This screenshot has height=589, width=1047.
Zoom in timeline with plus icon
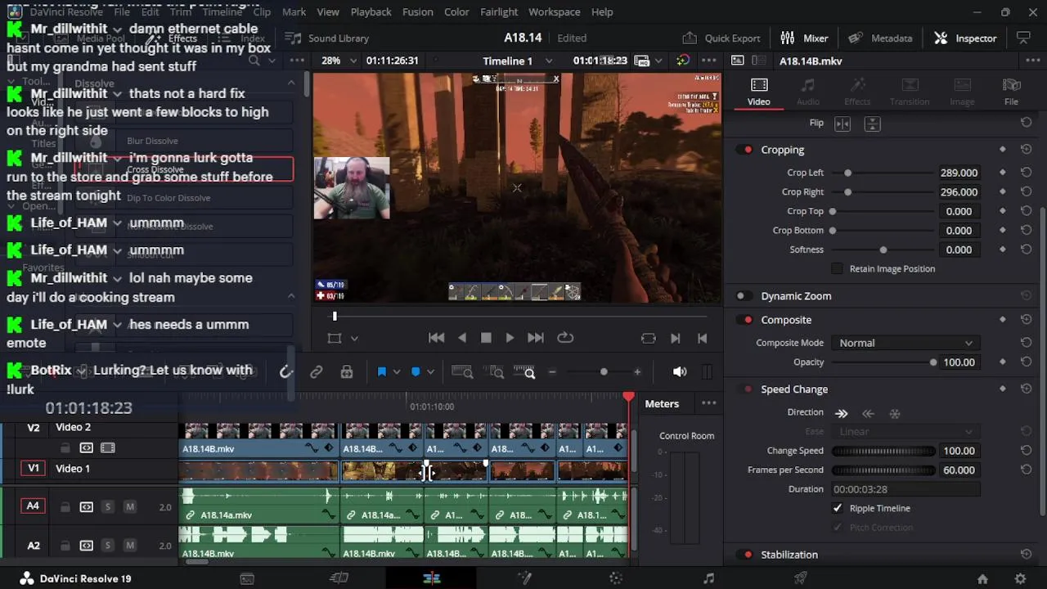(637, 372)
